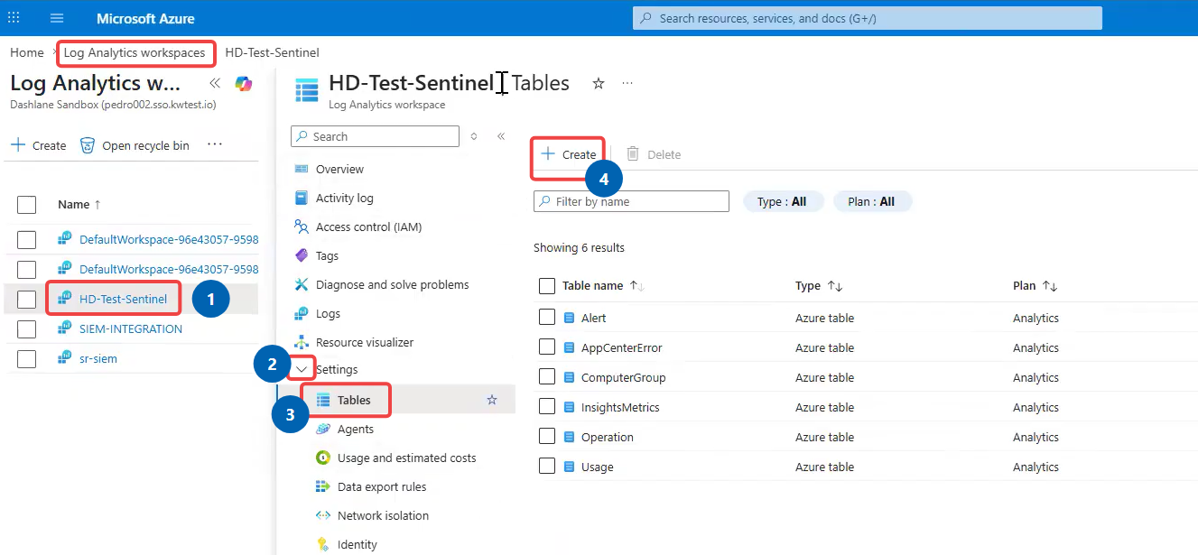Tick checkbox for Usage table
1198x555 pixels.
(x=546, y=466)
